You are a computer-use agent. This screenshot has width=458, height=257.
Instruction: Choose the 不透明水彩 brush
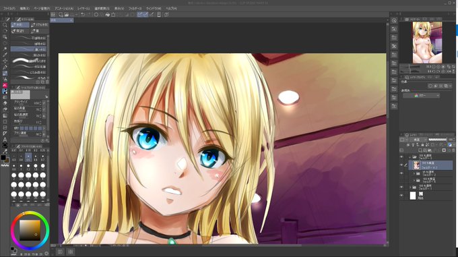[28, 38]
